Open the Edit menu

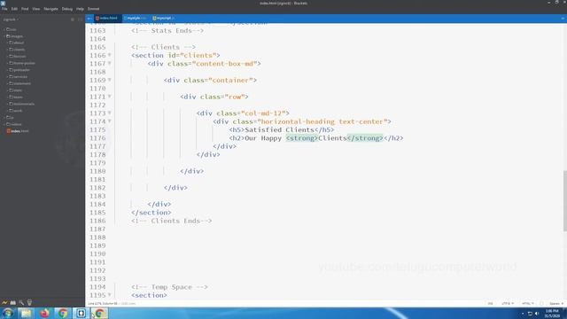14,9
